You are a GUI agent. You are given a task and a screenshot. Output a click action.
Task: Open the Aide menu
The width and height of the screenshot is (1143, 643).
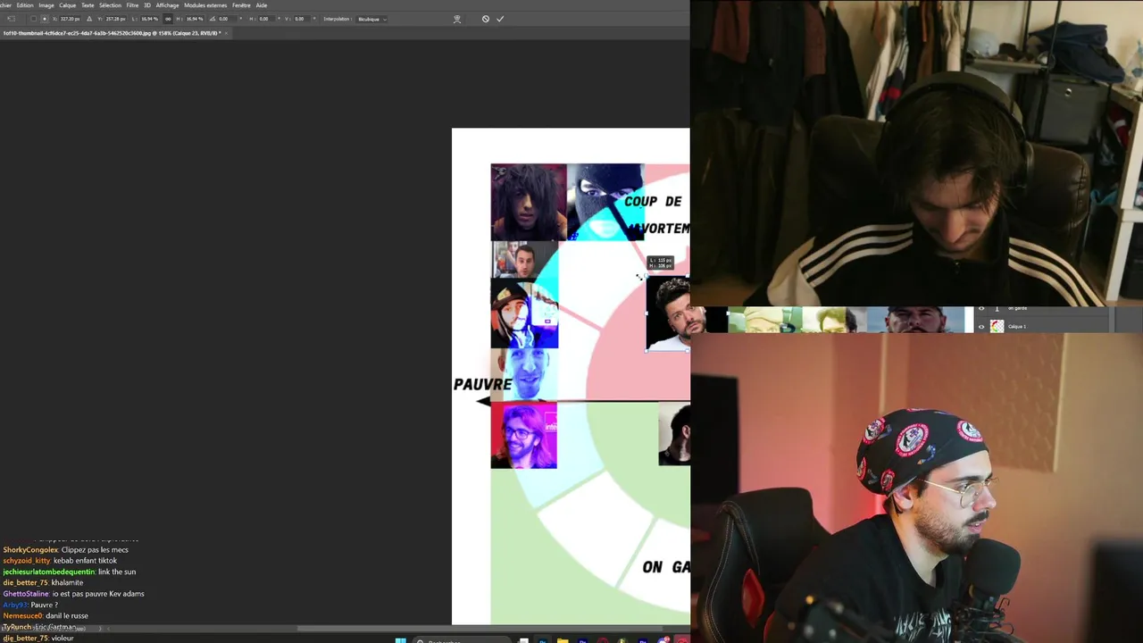click(x=262, y=5)
